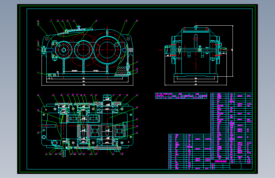Image resolution: width=275 pixels, height=178 pixels.
Task: Click part callout 48 right of the plan view
Action: click(137, 107)
